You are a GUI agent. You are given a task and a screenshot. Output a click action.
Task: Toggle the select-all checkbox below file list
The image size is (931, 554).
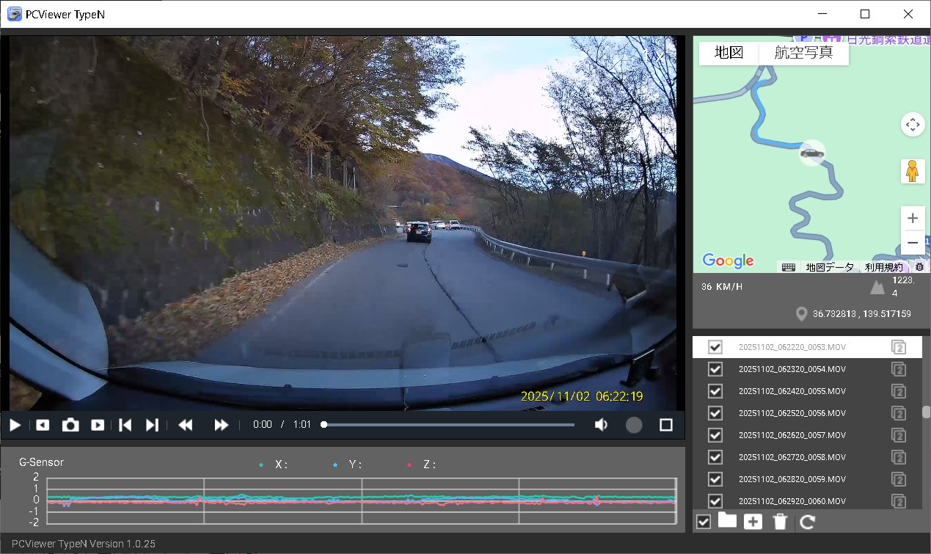click(703, 522)
